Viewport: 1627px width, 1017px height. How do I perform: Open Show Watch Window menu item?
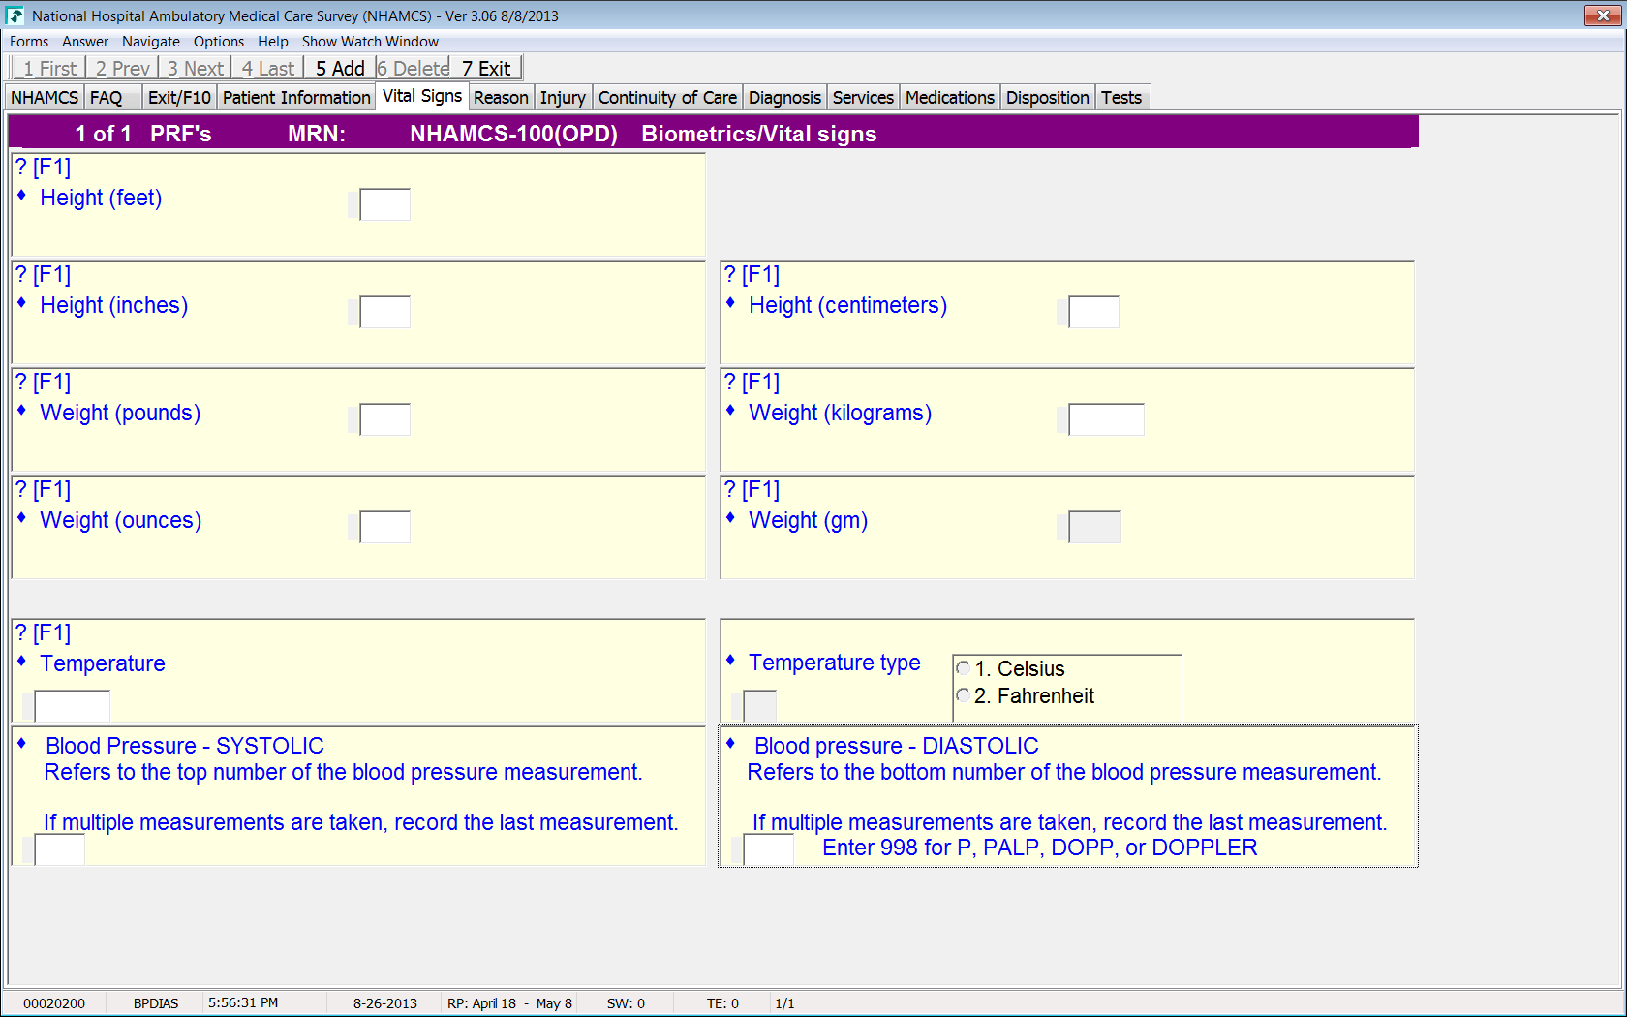click(x=370, y=42)
